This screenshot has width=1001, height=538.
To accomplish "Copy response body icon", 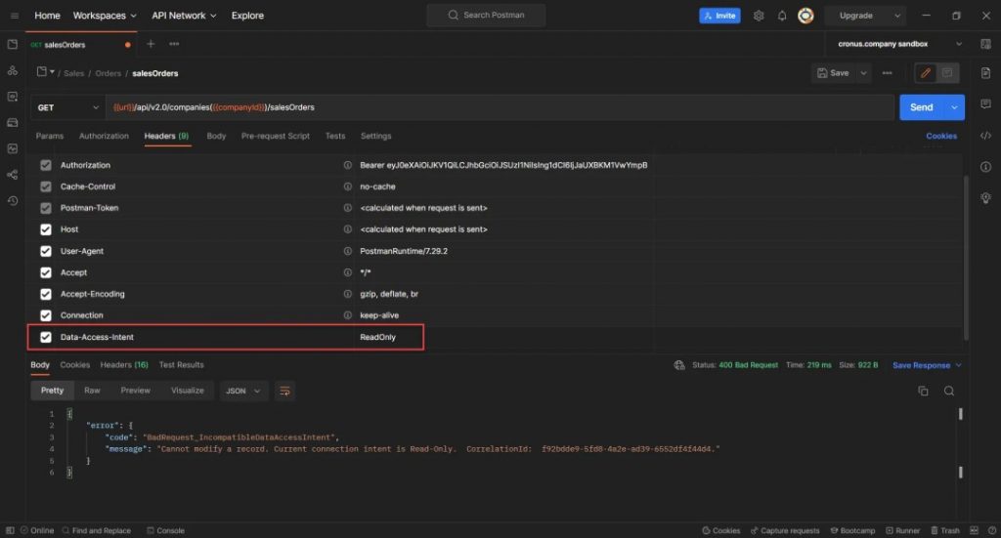I will click(x=923, y=391).
